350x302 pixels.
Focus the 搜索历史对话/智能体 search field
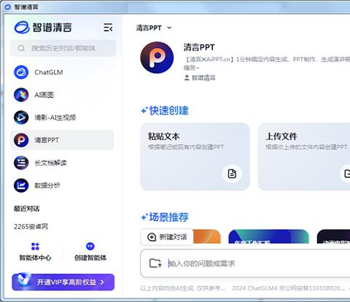pyautogui.click(x=63, y=48)
